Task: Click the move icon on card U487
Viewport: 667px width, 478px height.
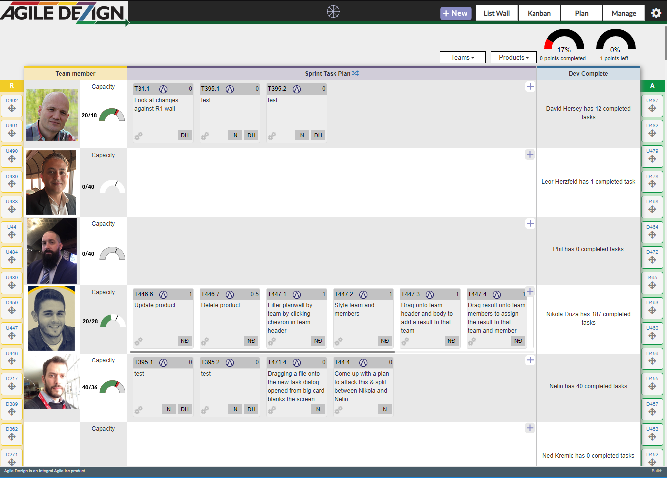Action: coord(652,109)
